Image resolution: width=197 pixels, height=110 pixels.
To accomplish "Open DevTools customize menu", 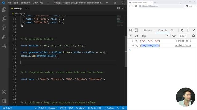I will [188, 30].
